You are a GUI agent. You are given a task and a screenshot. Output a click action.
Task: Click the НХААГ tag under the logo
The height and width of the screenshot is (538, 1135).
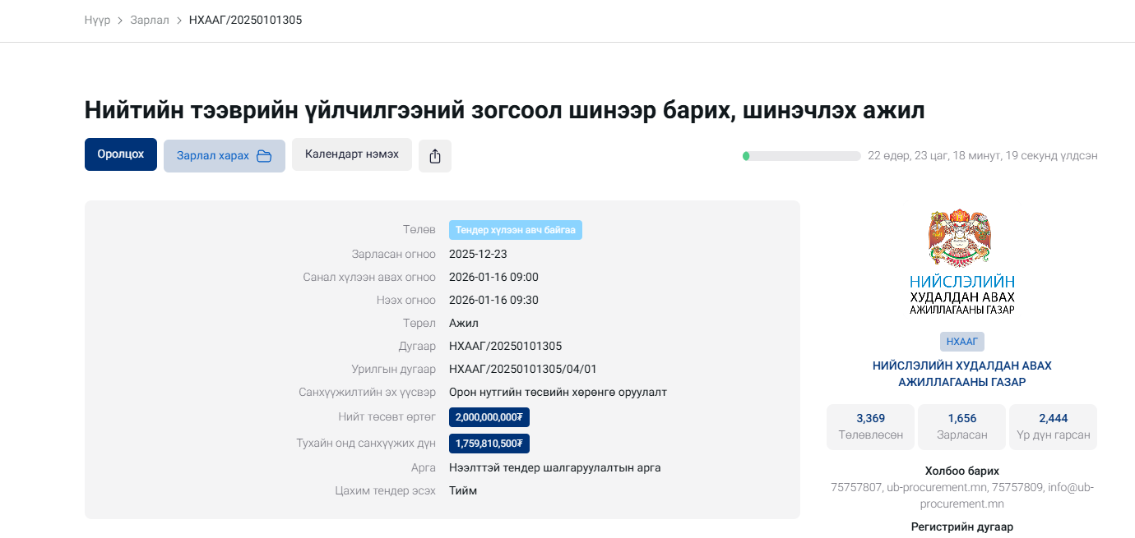tap(961, 342)
